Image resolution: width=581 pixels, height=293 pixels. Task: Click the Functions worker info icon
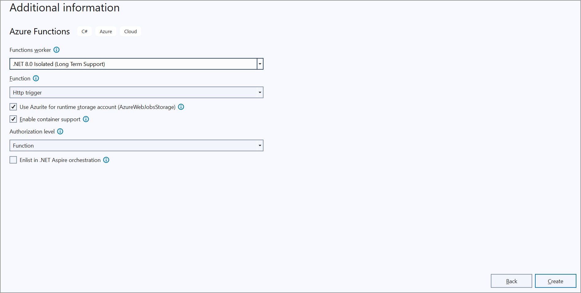(x=56, y=50)
